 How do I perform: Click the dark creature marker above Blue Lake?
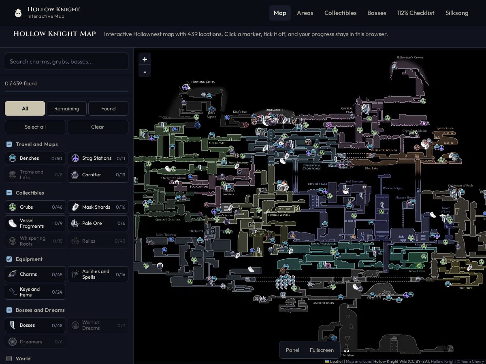pyautogui.click(x=345, y=163)
